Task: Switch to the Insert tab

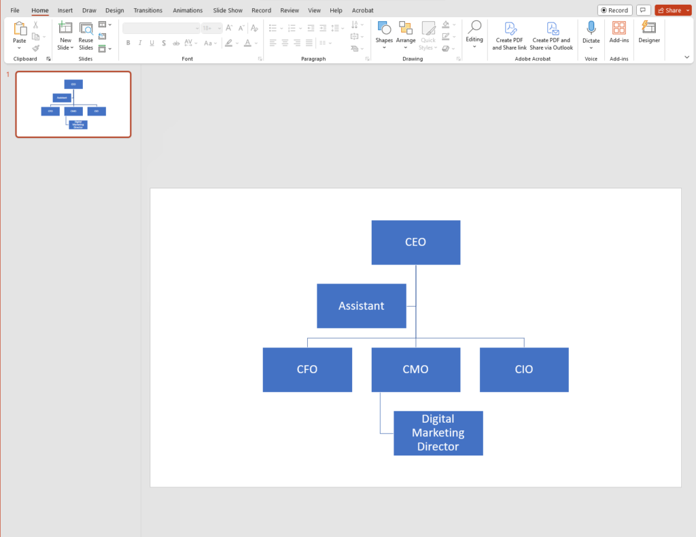Action: coord(65,10)
